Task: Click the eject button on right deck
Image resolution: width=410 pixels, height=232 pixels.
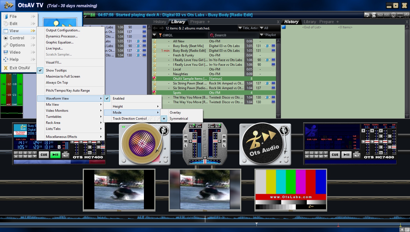Action: (307, 156)
